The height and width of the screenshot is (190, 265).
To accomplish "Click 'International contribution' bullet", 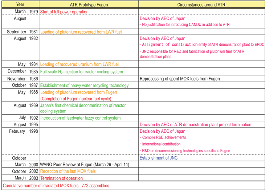I will tap(160, 144).
